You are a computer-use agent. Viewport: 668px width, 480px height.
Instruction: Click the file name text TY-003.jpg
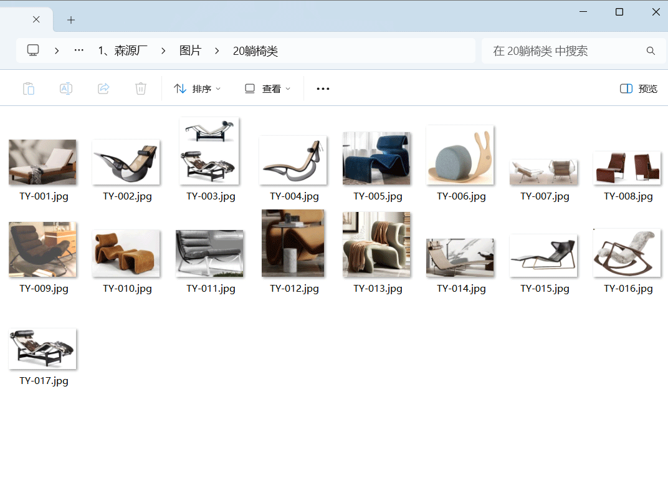(211, 196)
